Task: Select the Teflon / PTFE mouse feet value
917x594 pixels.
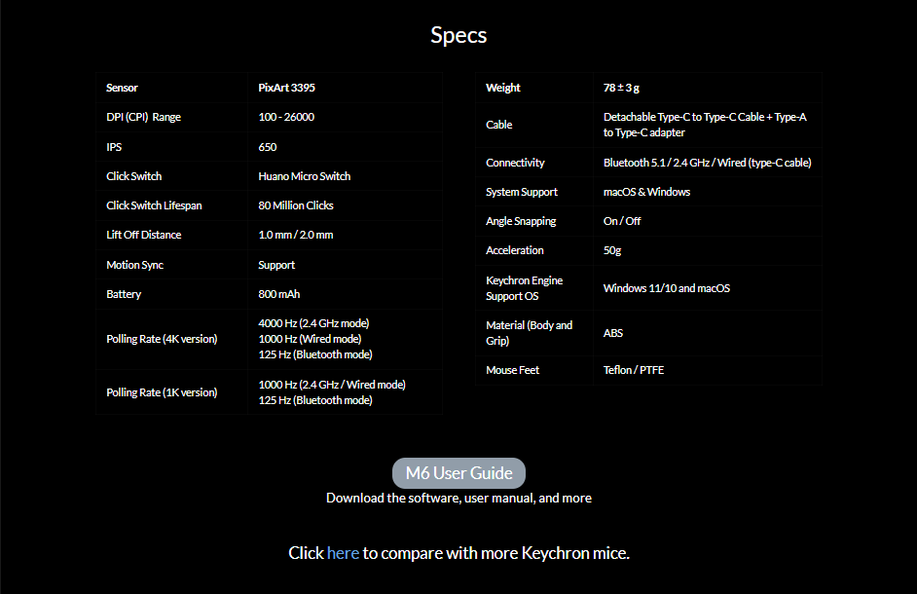Action: (x=634, y=370)
